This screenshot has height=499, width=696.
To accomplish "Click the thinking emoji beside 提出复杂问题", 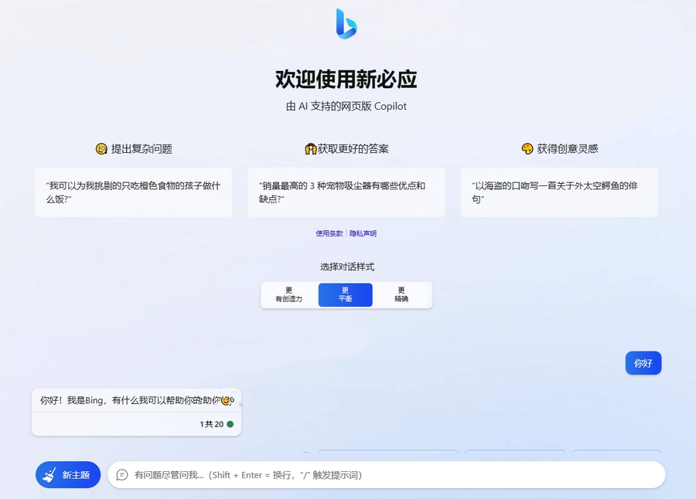I will point(101,149).
